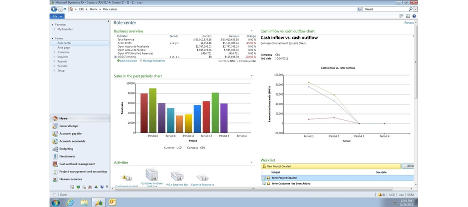
Task: Open Outlook from the taskbar
Action: coord(113,202)
